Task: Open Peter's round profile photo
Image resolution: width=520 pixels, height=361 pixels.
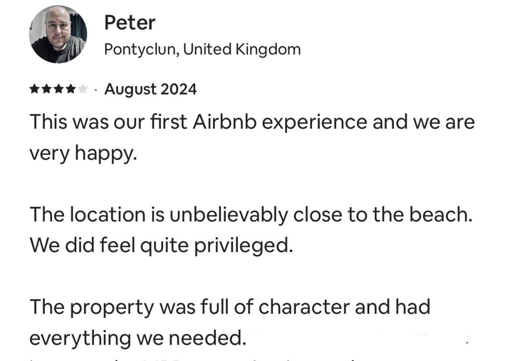Action: point(58,34)
